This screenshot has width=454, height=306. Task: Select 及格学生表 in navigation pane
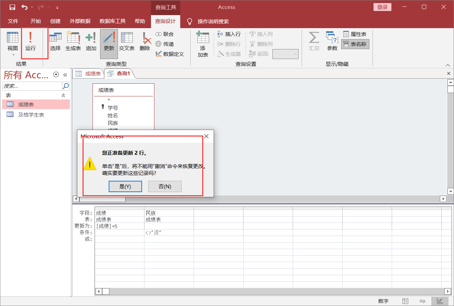pyautogui.click(x=36, y=115)
